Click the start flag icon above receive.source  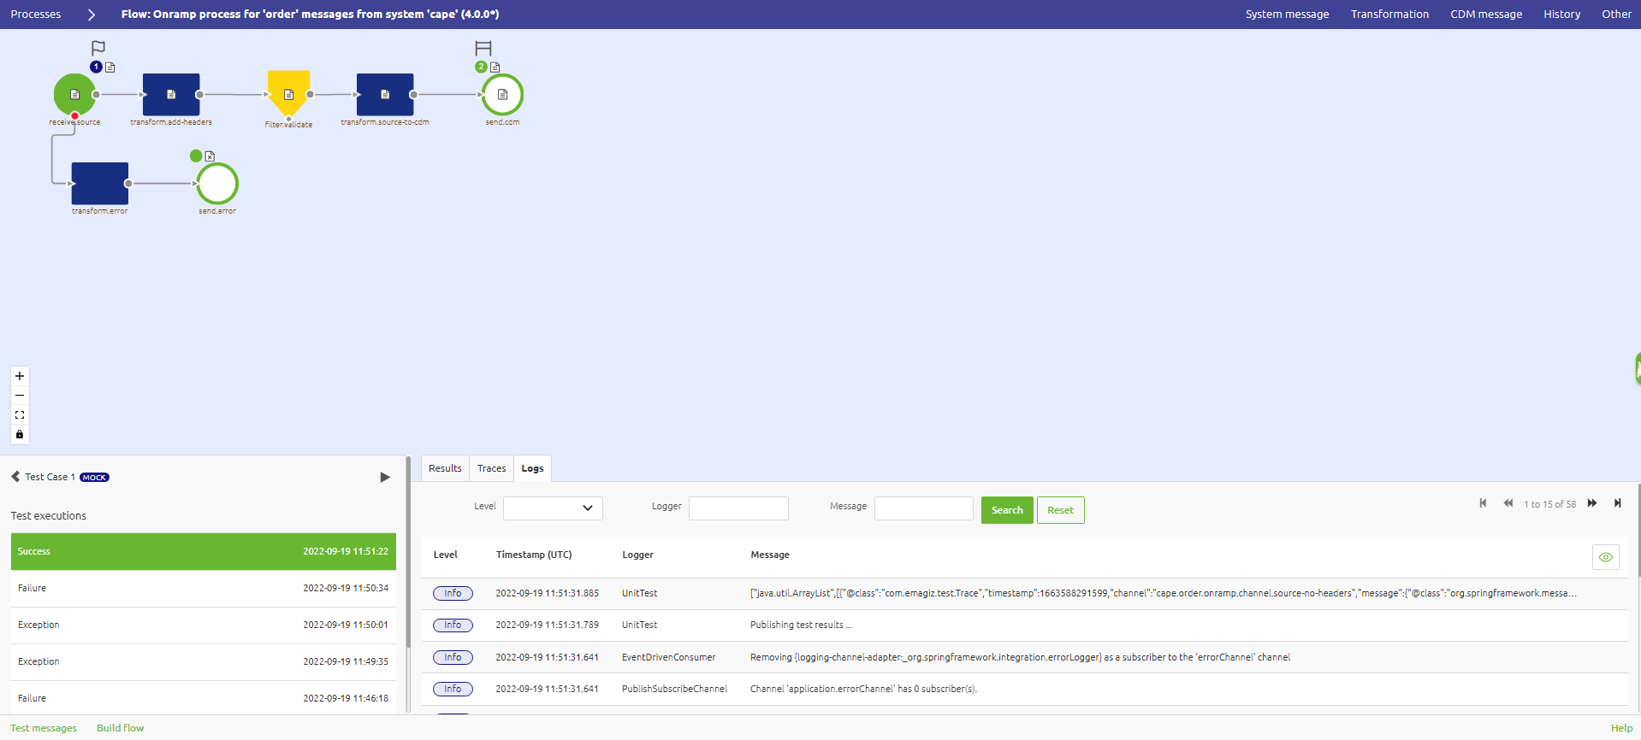pos(98,48)
